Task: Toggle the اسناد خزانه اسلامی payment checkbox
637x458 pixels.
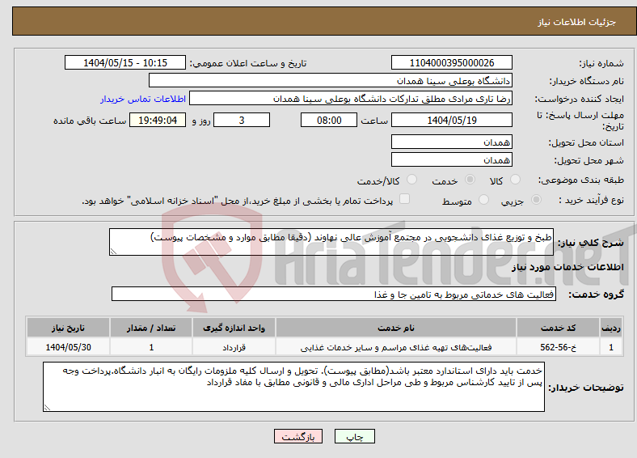Action: click(x=404, y=199)
